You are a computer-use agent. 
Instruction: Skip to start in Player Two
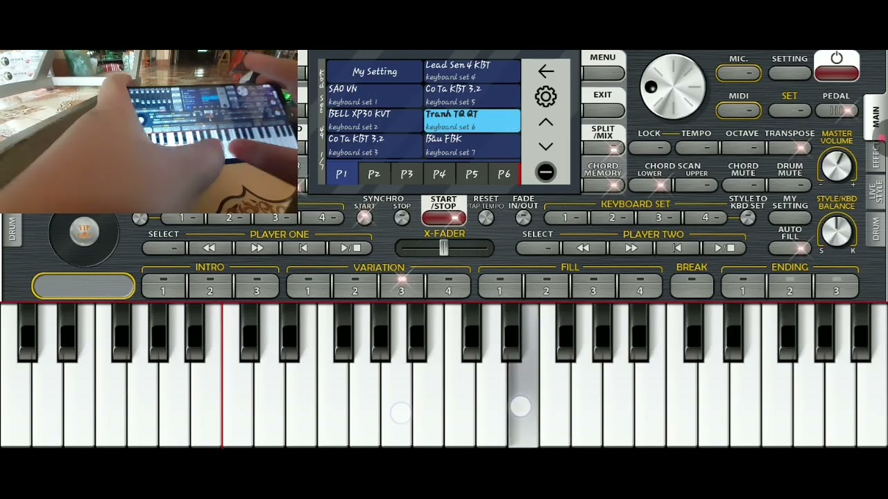click(x=678, y=247)
